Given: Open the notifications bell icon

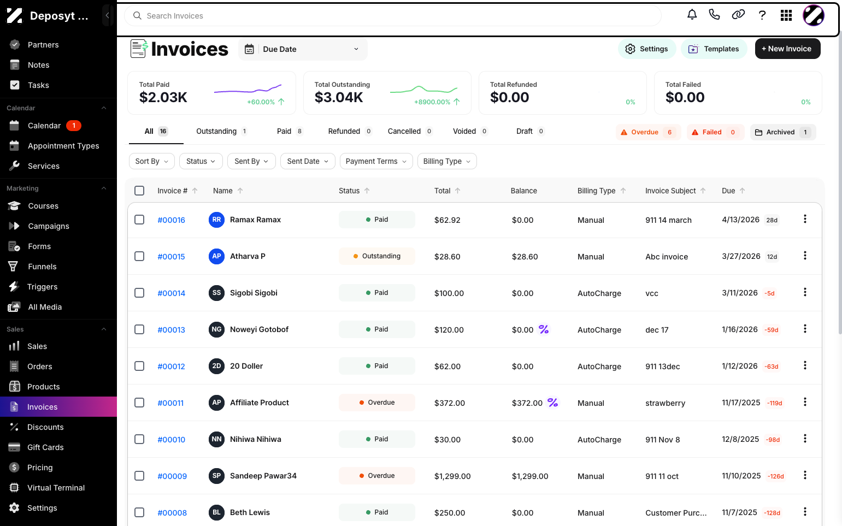Looking at the screenshot, I should 692,15.
